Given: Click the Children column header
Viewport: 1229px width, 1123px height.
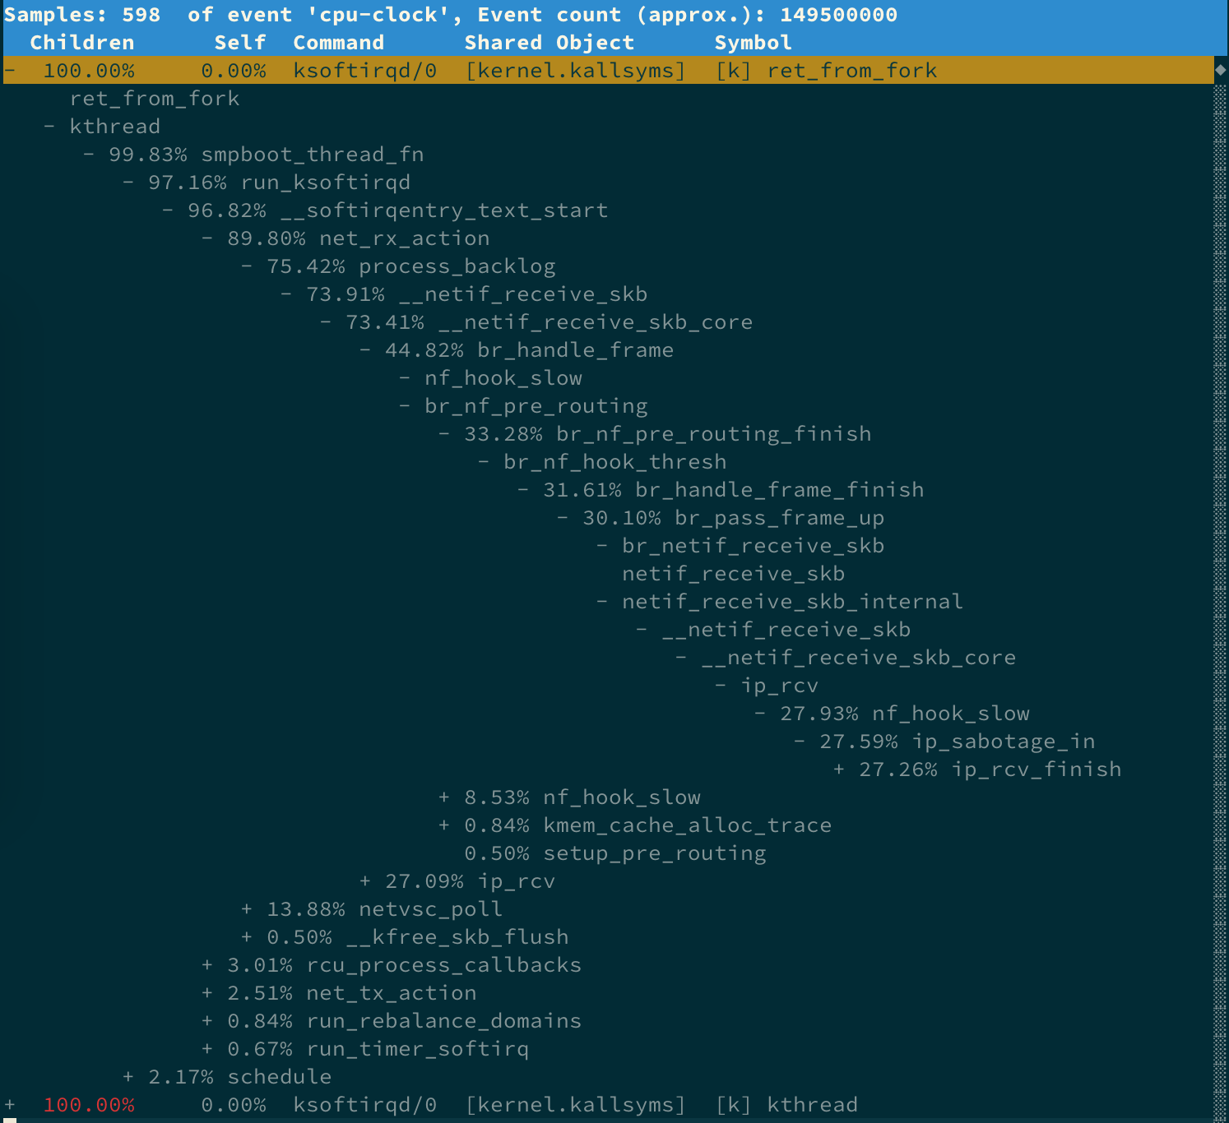Looking at the screenshot, I should point(81,43).
